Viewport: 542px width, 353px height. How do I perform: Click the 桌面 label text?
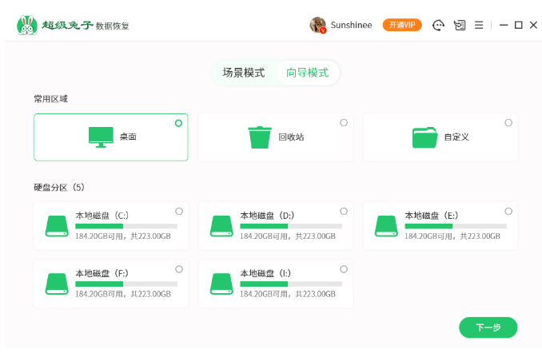click(128, 137)
